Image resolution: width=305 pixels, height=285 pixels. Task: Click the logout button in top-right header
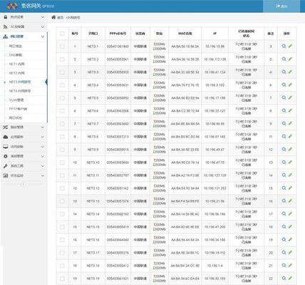click(281, 6)
